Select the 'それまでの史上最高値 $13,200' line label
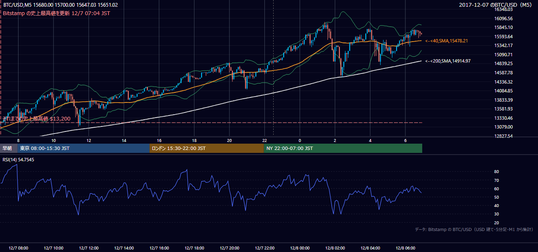 pos(37,119)
